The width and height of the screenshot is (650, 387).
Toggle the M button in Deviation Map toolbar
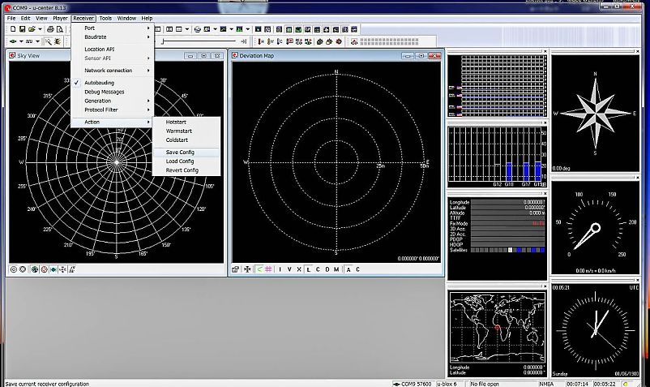[336, 269]
